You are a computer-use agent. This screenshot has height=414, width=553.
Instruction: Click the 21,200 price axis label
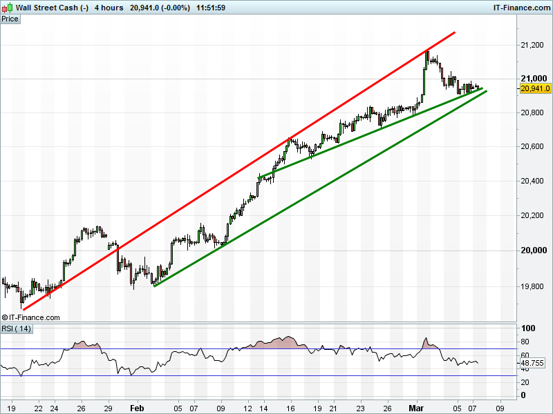point(532,45)
